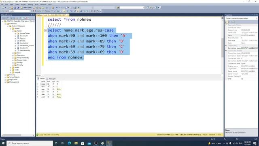
Task: Click the Task View icon on the taskbar
Action: [x=63, y=143]
